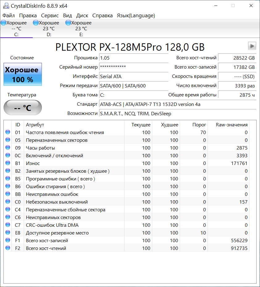260x287 pixels.
Task: Click status icon of attribute B2 row
Action: coord(8,171)
